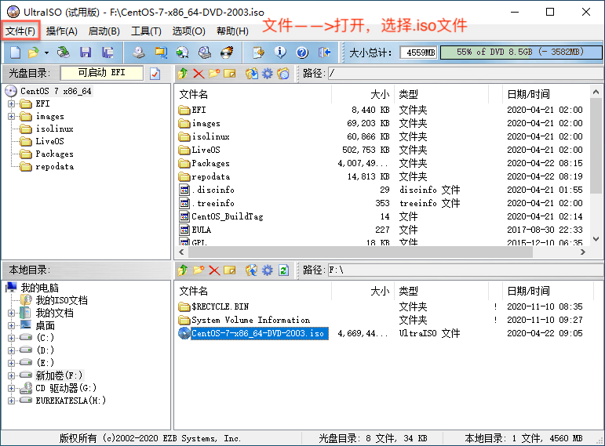Screen dimensions: 605x446
Task: Expand the (E:) drive node
Action: tap(11, 363)
